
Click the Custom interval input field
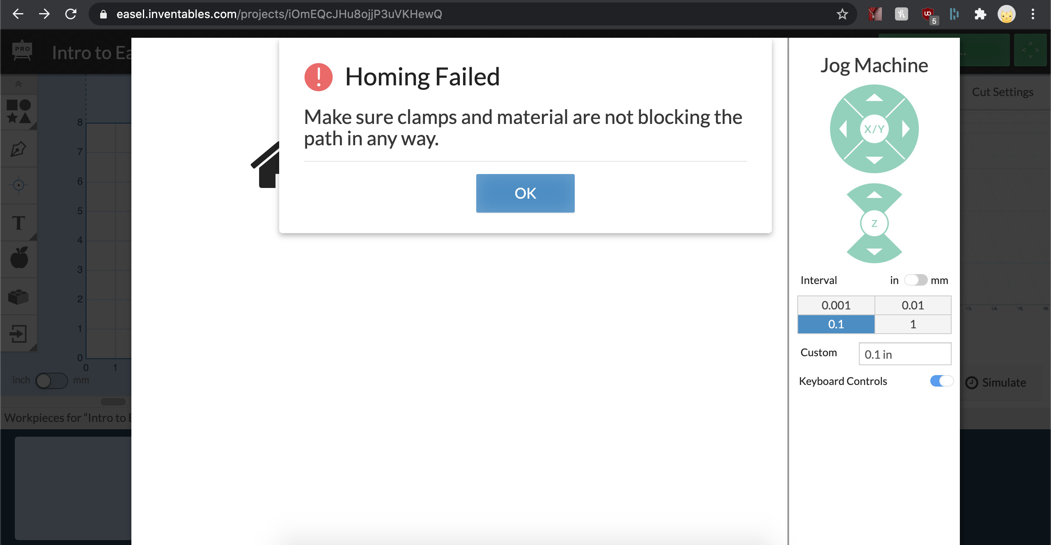[905, 354]
